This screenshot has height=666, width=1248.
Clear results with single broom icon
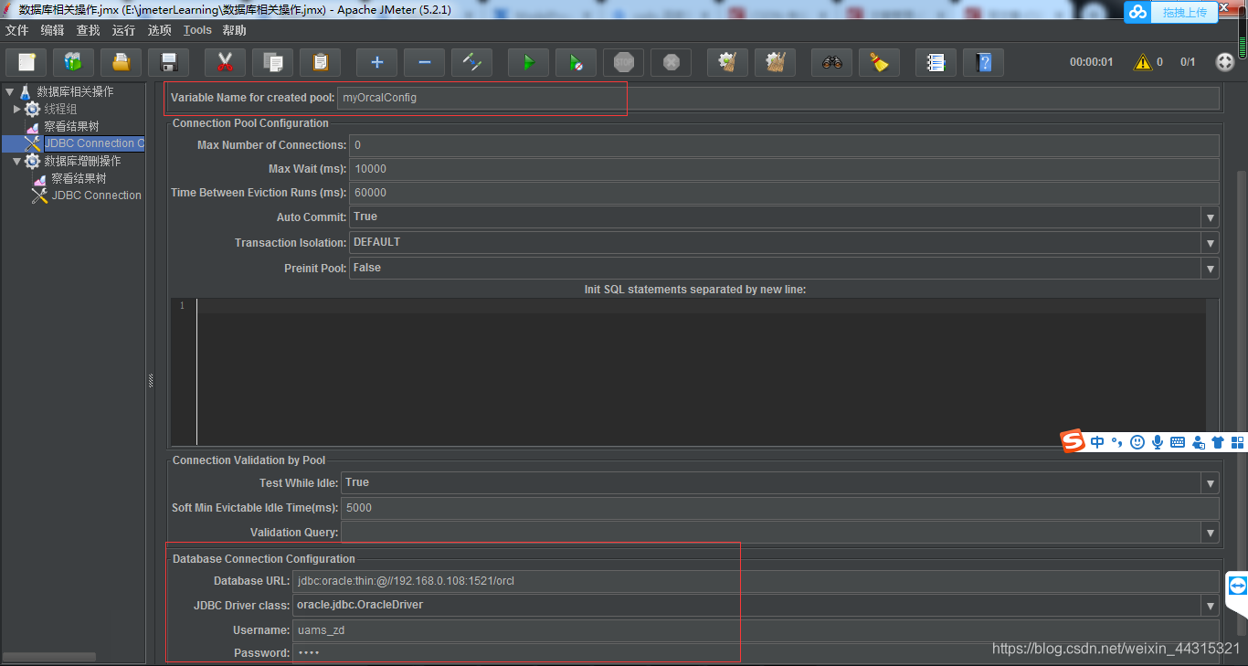[x=728, y=62]
